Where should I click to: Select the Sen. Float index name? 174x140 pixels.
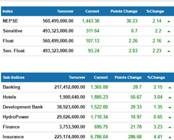tap(14, 51)
